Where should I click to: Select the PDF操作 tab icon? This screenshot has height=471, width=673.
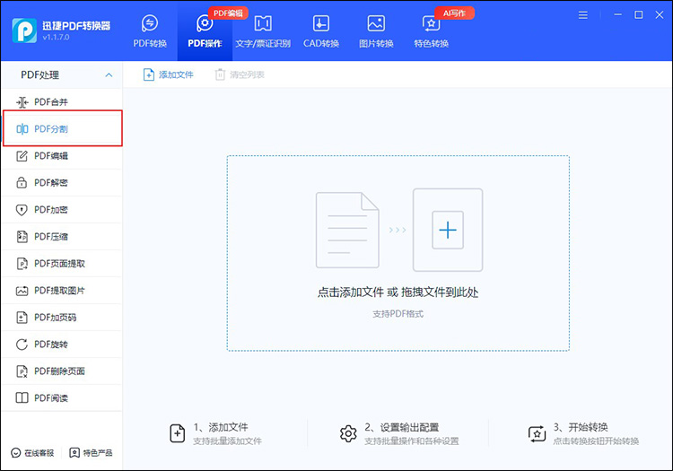coord(205,23)
